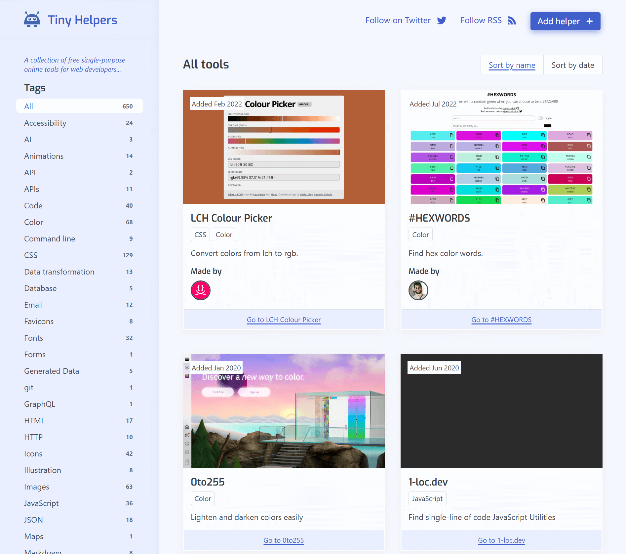Click the "Added Jan 2020" label
Image resolution: width=626 pixels, height=554 pixels.
coord(216,368)
